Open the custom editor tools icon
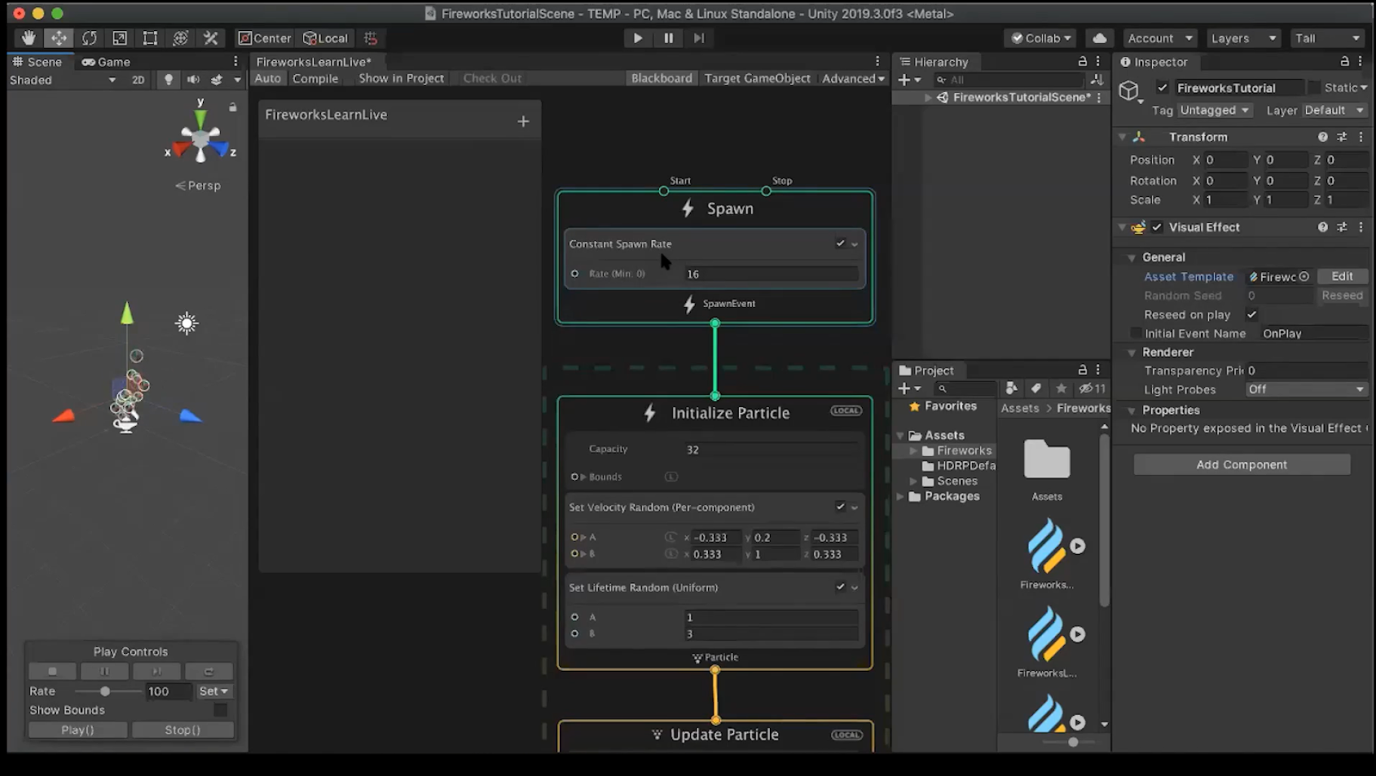The image size is (1376, 776). (x=211, y=38)
